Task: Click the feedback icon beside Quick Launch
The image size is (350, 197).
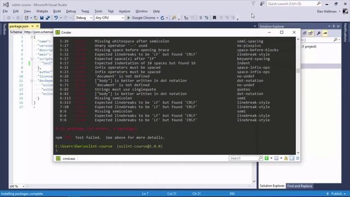Action: coord(262,4)
